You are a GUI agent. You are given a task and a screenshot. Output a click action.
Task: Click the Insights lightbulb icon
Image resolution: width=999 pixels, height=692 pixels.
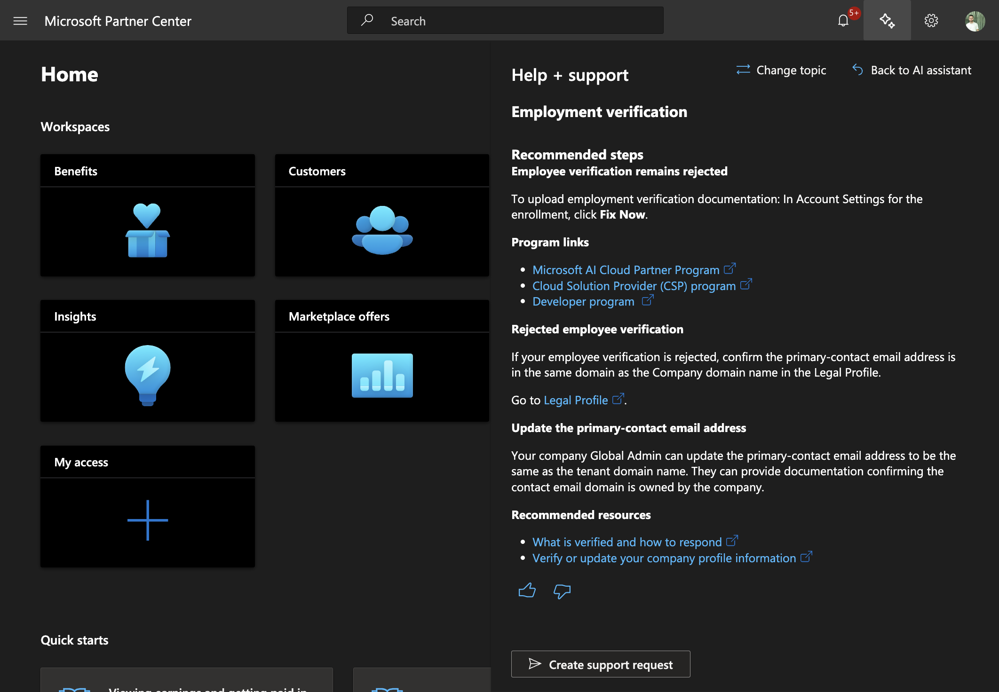147,376
